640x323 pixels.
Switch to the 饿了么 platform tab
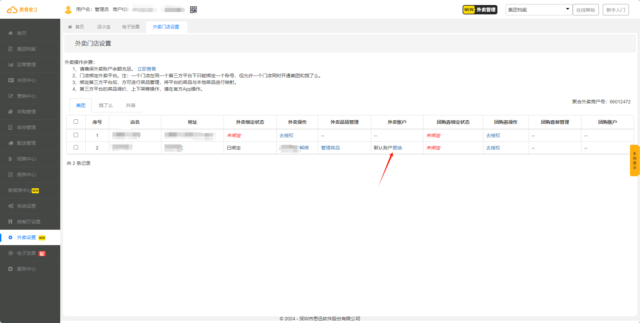point(105,105)
